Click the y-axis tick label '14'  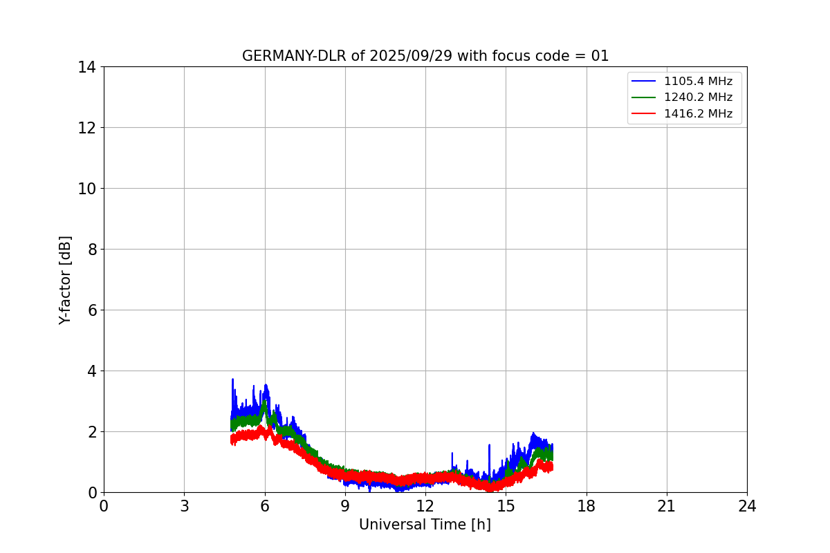pos(87,67)
